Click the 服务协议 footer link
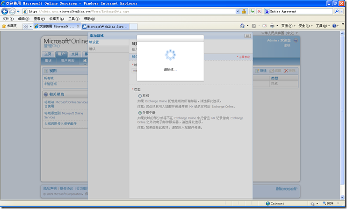This screenshot has height=209, width=347. (x=66, y=188)
